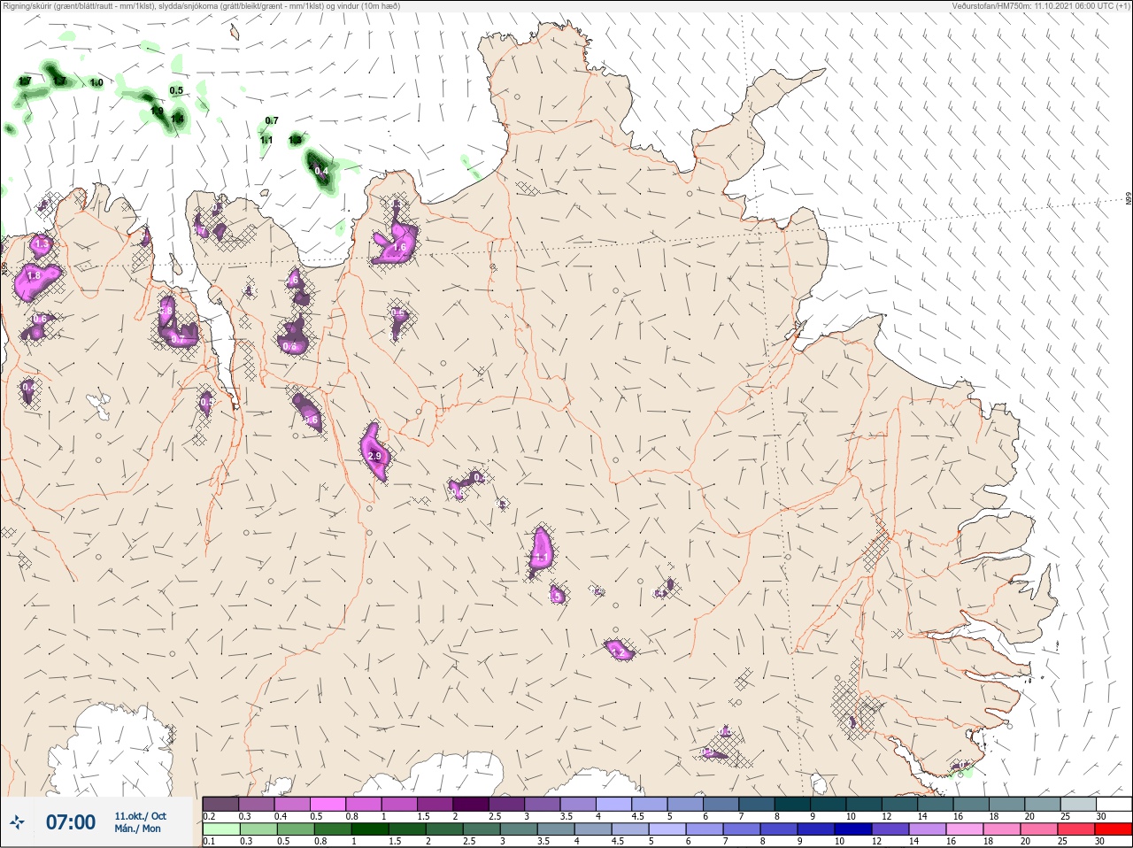1133x848 pixels.
Task: Click the 2.9 snowfall value on the map
Action: (x=374, y=456)
